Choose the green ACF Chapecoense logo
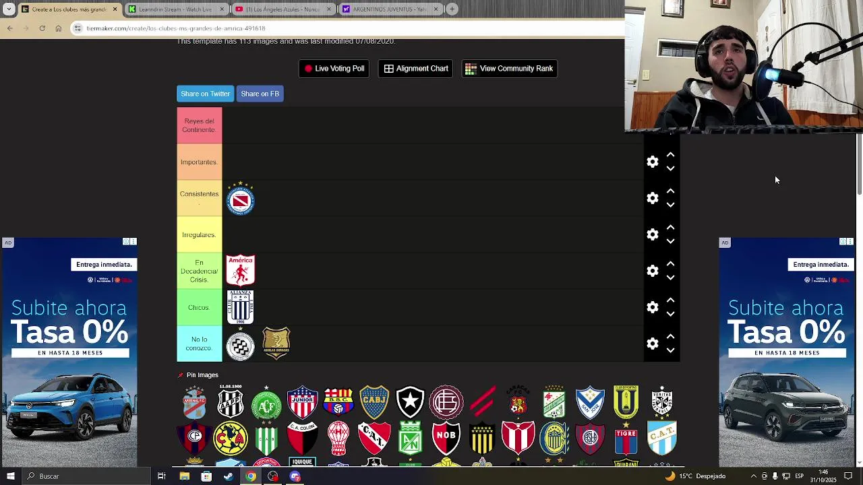863x485 pixels. [266, 402]
